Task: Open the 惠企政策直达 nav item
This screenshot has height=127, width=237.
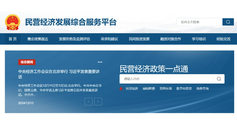Action: pyautogui.click(x=38, y=39)
